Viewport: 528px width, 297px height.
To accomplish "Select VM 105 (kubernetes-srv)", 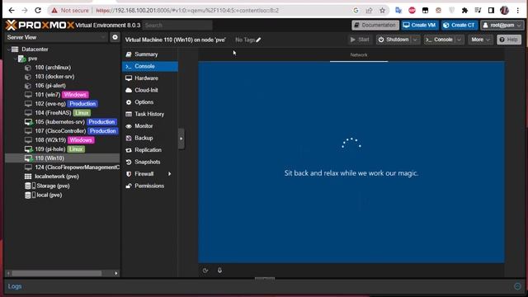I will click(x=59, y=122).
